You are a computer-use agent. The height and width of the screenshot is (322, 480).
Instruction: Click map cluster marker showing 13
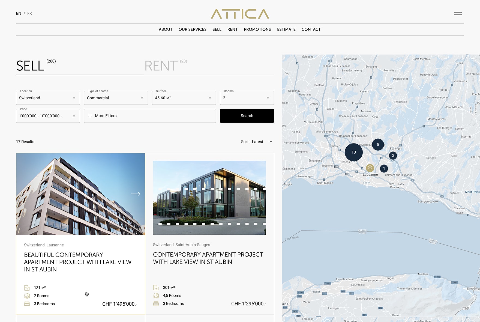(x=354, y=152)
